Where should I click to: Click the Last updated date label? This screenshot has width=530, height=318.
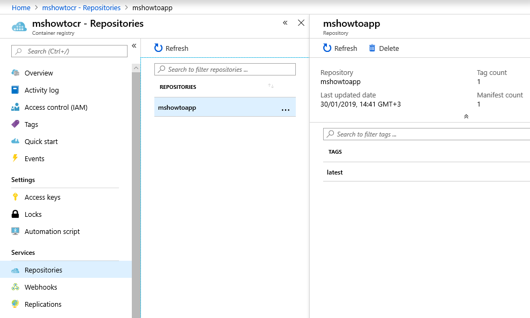[x=348, y=95]
